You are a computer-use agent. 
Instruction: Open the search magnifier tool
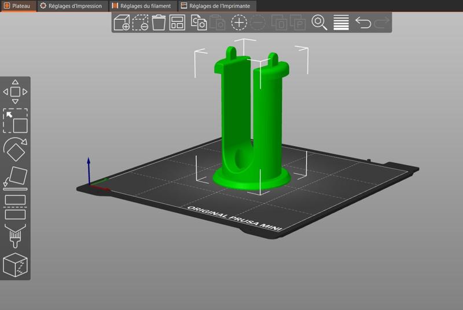tap(319, 23)
